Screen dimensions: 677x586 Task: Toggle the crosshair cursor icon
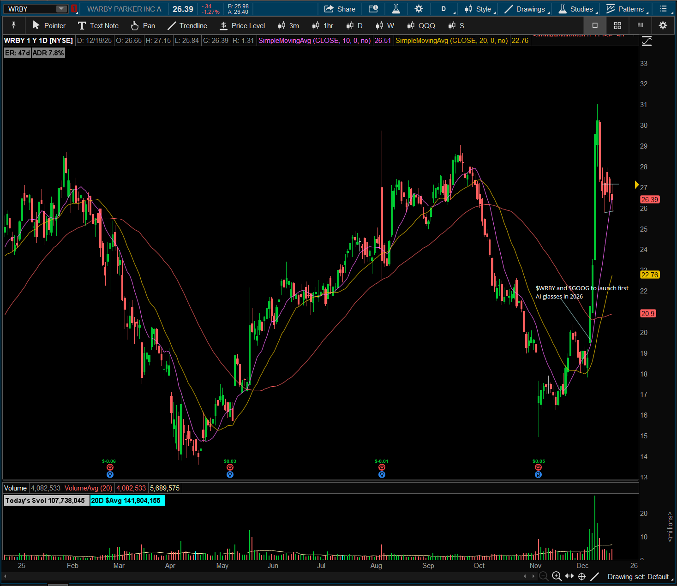[x=582, y=576]
